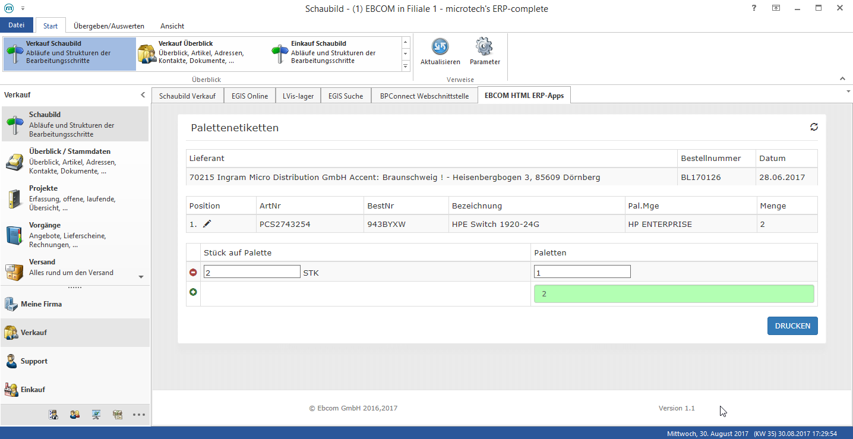Screen dimensions: 853x439
Task: Switch to the Verkauf area
Action: click(x=75, y=333)
